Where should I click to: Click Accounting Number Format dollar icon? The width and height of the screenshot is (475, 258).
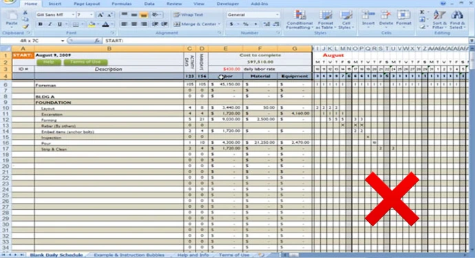pyautogui.click(x=231, y=24)
